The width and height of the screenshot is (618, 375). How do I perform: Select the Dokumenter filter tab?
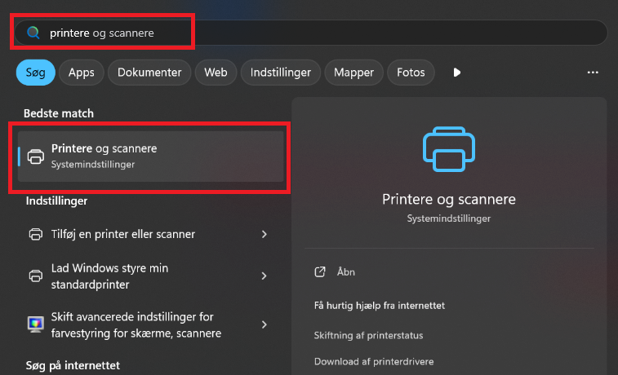click(x=149, y=73)
